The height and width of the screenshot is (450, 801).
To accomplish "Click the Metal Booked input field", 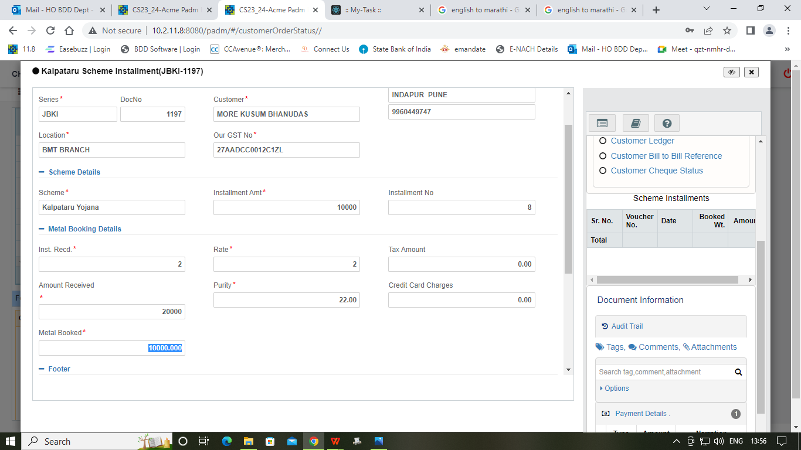I will coord(112,348).
